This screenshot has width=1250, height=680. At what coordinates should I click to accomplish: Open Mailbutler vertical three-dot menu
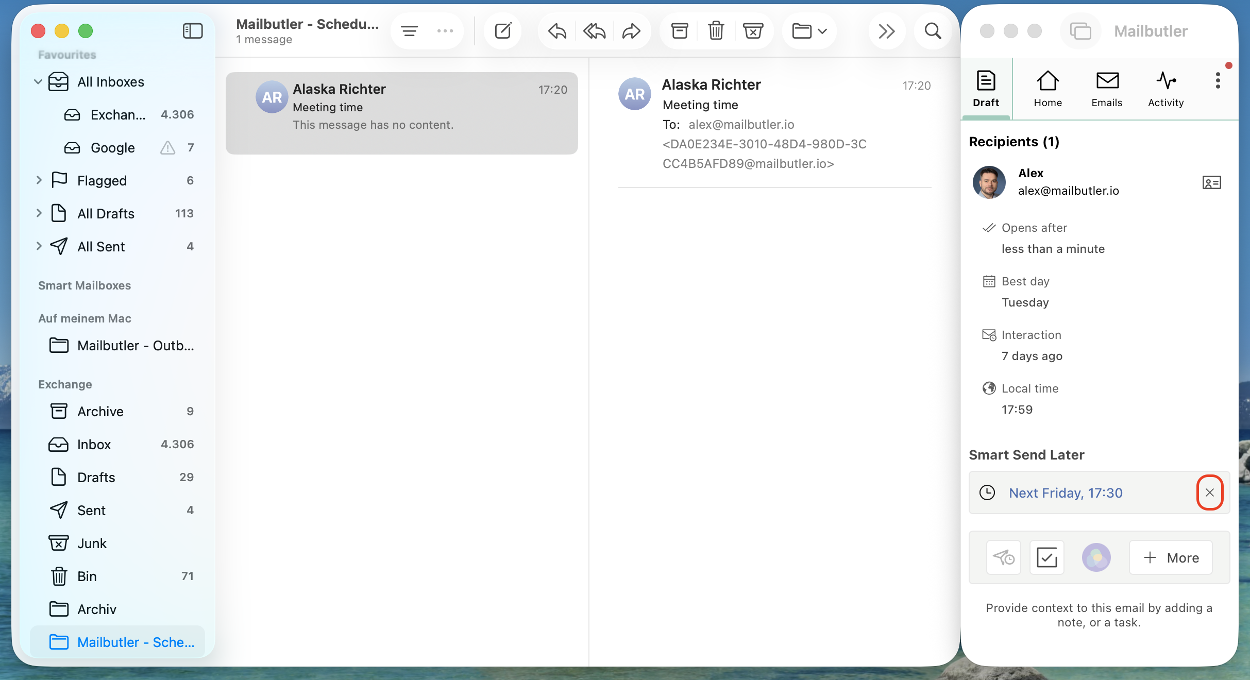pyautogui.click(x=1218, y=80)
